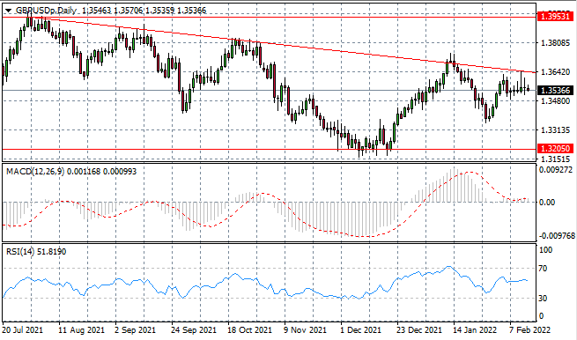Click the 11 Aug 2021 date label
The image size is (577, 340).
pos(82,330)
